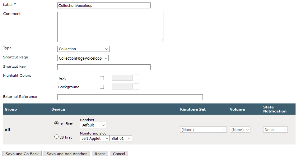Open the Ringtone Set dropdown showing (None)

click(203, 130)
